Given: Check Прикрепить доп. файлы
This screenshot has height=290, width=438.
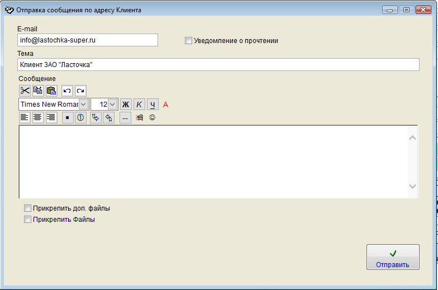Looking at the screenshot, I should [x=27, y=208].
